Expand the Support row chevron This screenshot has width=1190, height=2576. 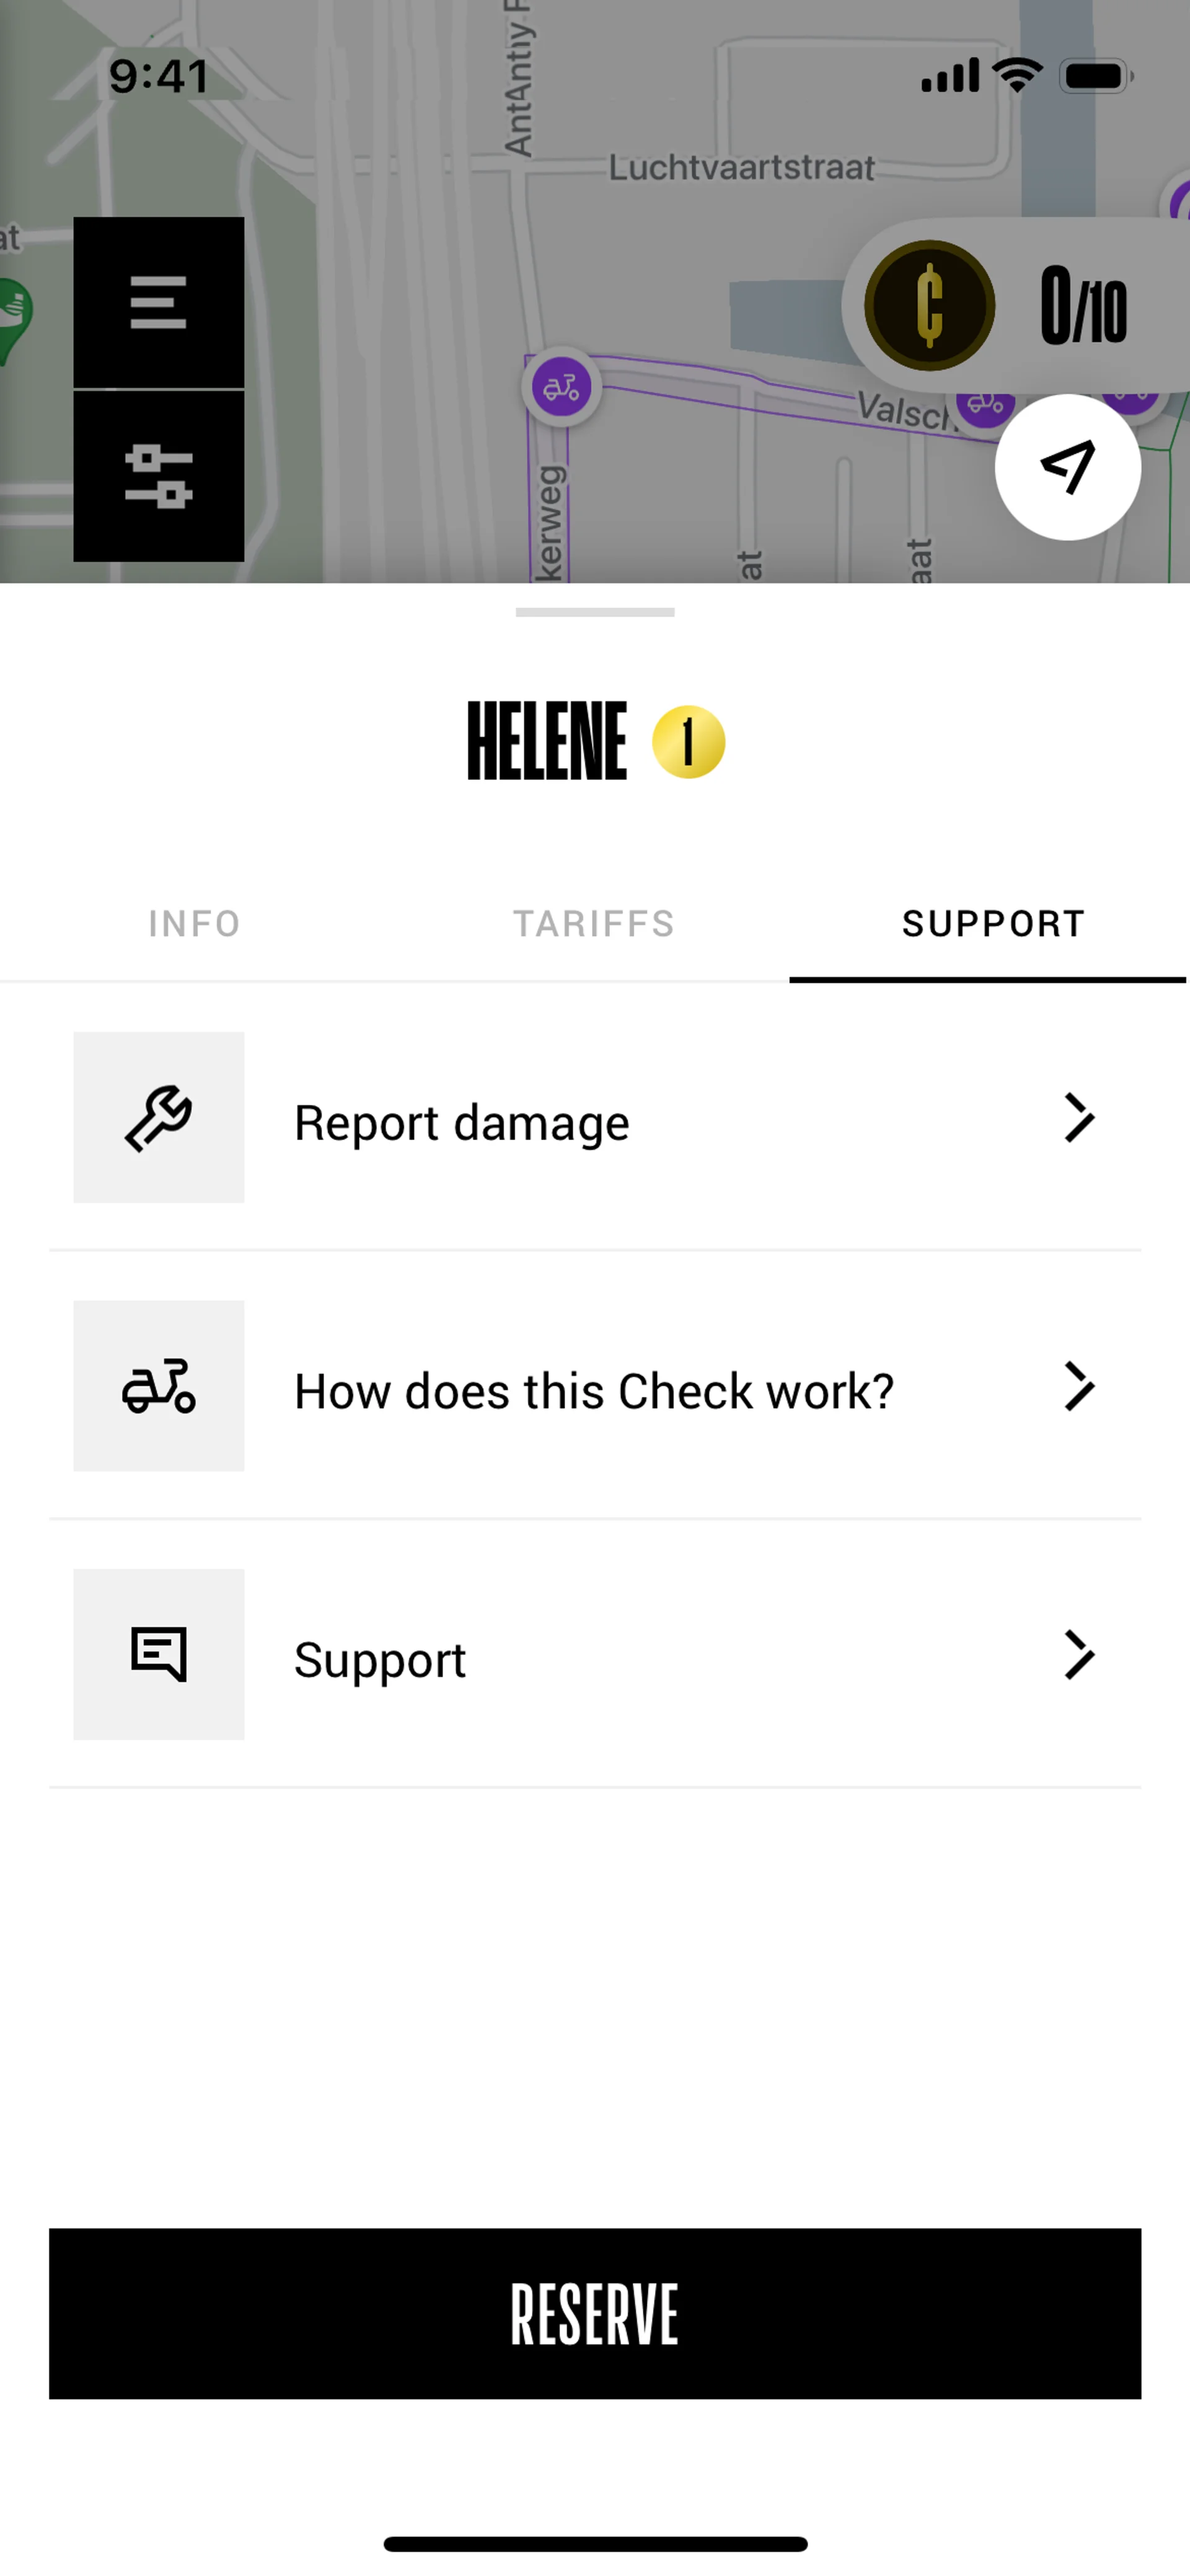pos(1078,1655)
